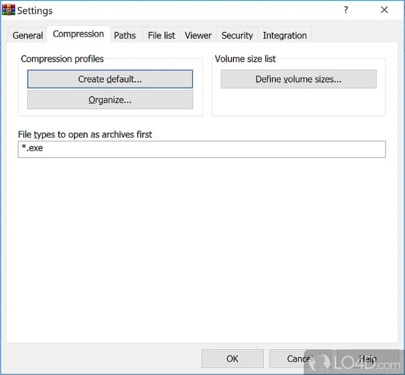
Task: Click the file types input field containing *.exe
Action: (x=202, y=149)
